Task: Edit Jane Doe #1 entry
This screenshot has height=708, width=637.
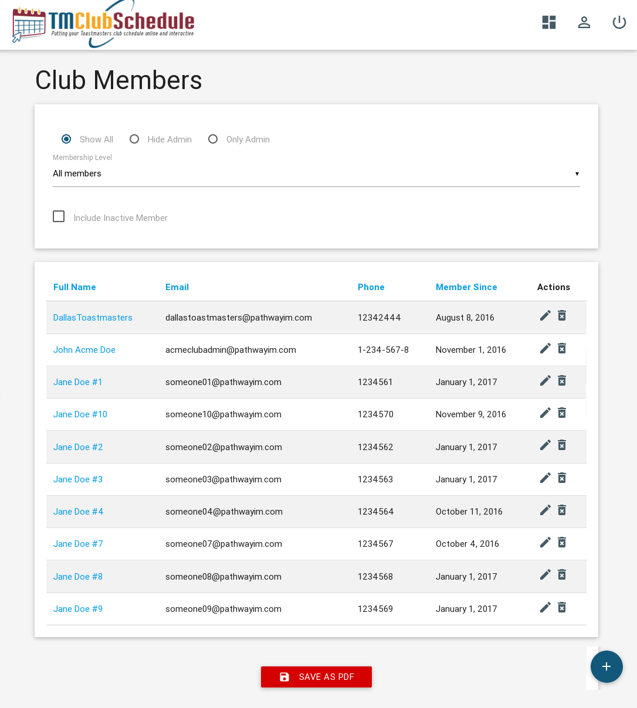Action: click(x=545, y=381)
